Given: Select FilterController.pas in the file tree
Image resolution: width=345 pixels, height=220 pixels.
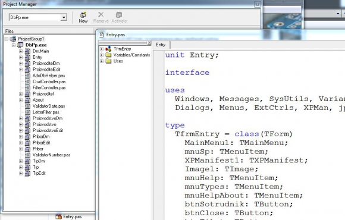Looking at the screenshot, I should coord(49,88).
